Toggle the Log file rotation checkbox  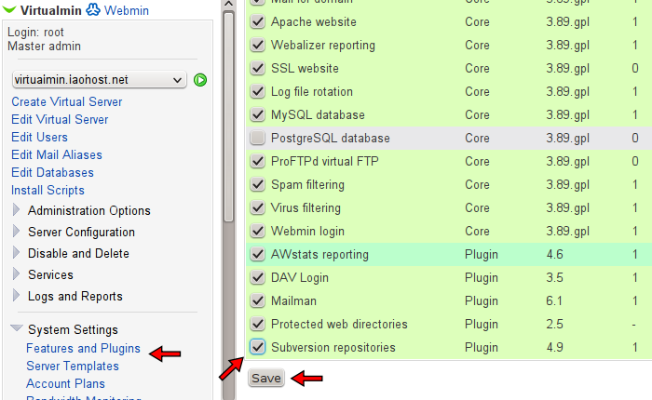[258, 91]
